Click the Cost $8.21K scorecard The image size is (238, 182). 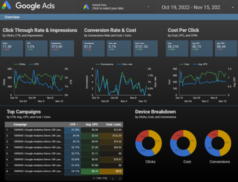click(x=177, y=48)
